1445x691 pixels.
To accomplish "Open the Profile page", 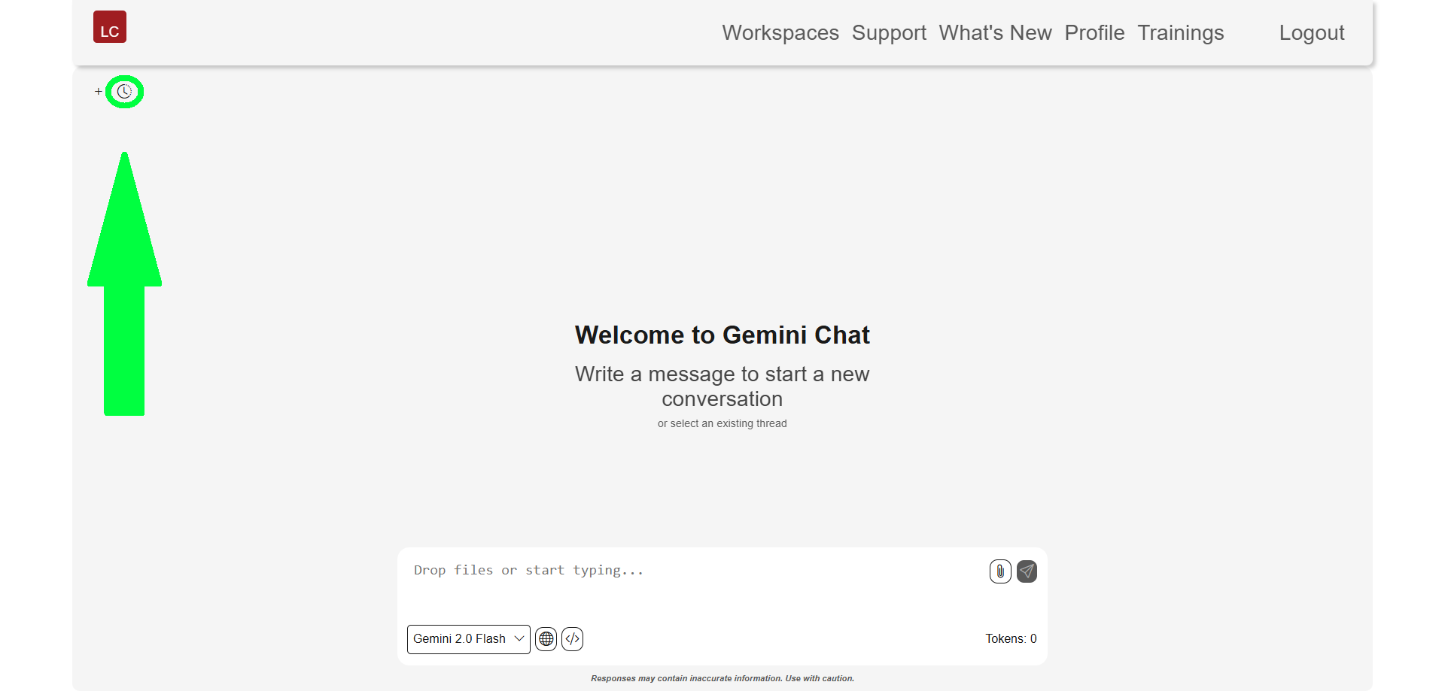I will [1094, 33].
